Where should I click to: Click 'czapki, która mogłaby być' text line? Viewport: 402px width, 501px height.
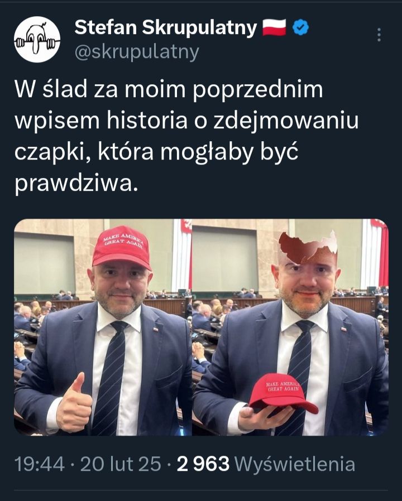157,152
